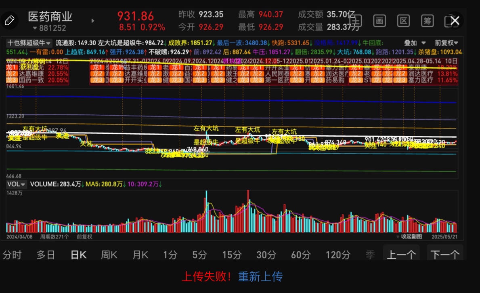Screen dimensions: 480x293
Task: Switch to the 15分 period tab
Action: point(232,255)
